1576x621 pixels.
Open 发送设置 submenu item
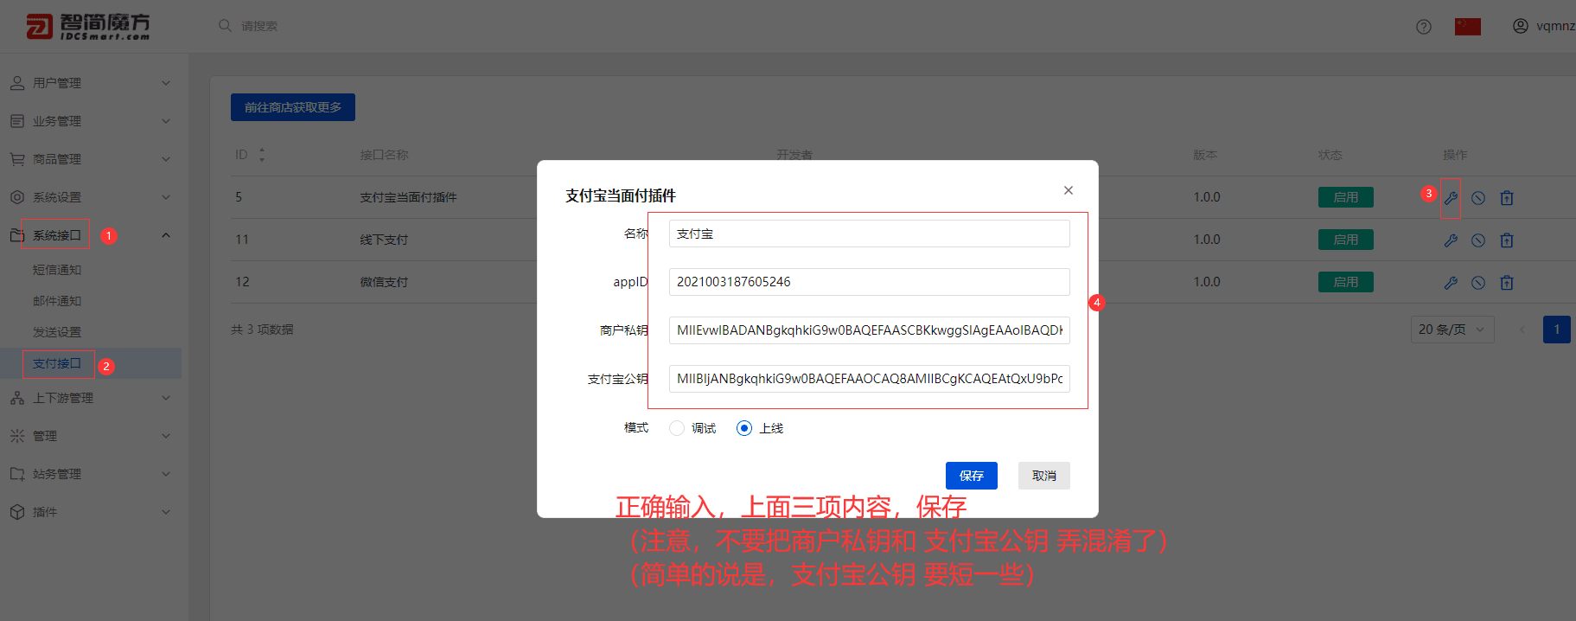(x=57, y=332)
